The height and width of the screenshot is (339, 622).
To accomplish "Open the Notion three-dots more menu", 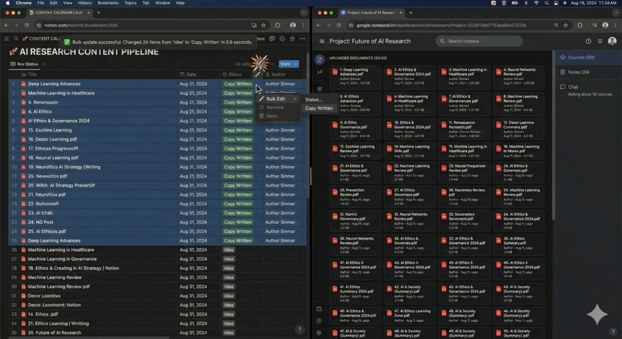I will pos(302,38).
